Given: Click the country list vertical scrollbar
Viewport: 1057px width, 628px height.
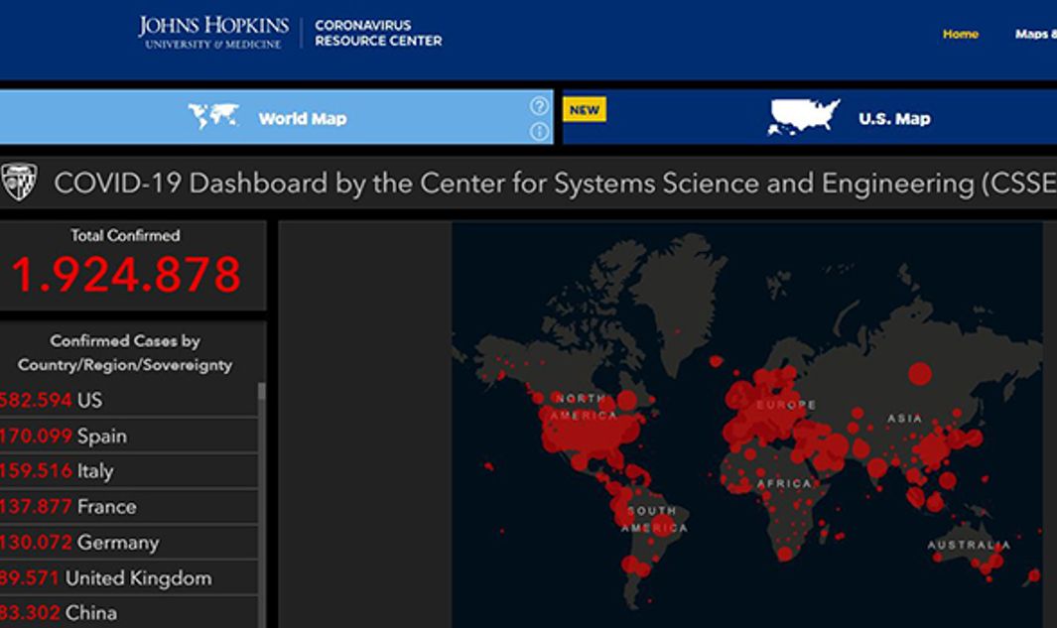Looking at the screenshot, I should point(262,496).
